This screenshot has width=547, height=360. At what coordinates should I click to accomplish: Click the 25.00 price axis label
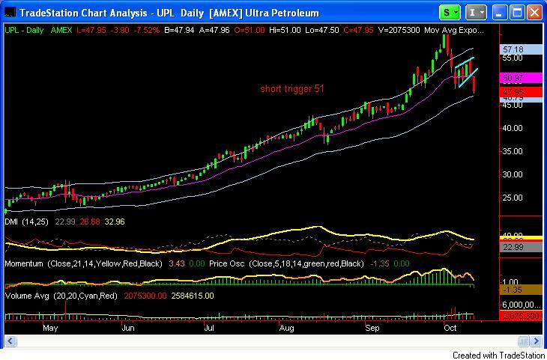tap(513, 198)
